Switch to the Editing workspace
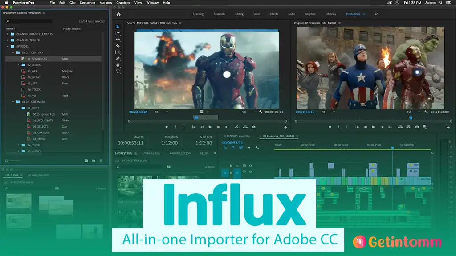 [239, 14]
